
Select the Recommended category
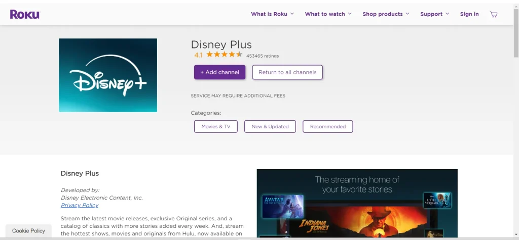[x=328, y=126]
